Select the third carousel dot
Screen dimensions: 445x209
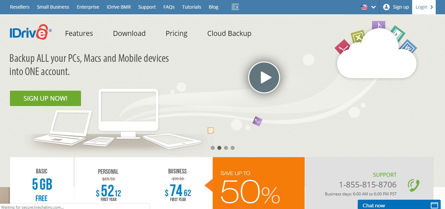(226, 148)
